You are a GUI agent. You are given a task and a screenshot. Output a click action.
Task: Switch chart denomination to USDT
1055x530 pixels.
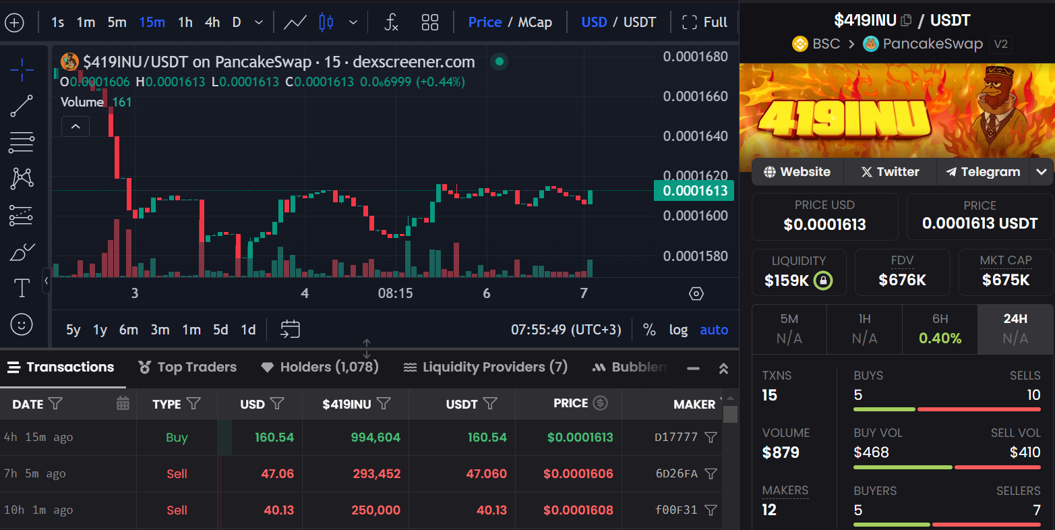pos(639,22)
